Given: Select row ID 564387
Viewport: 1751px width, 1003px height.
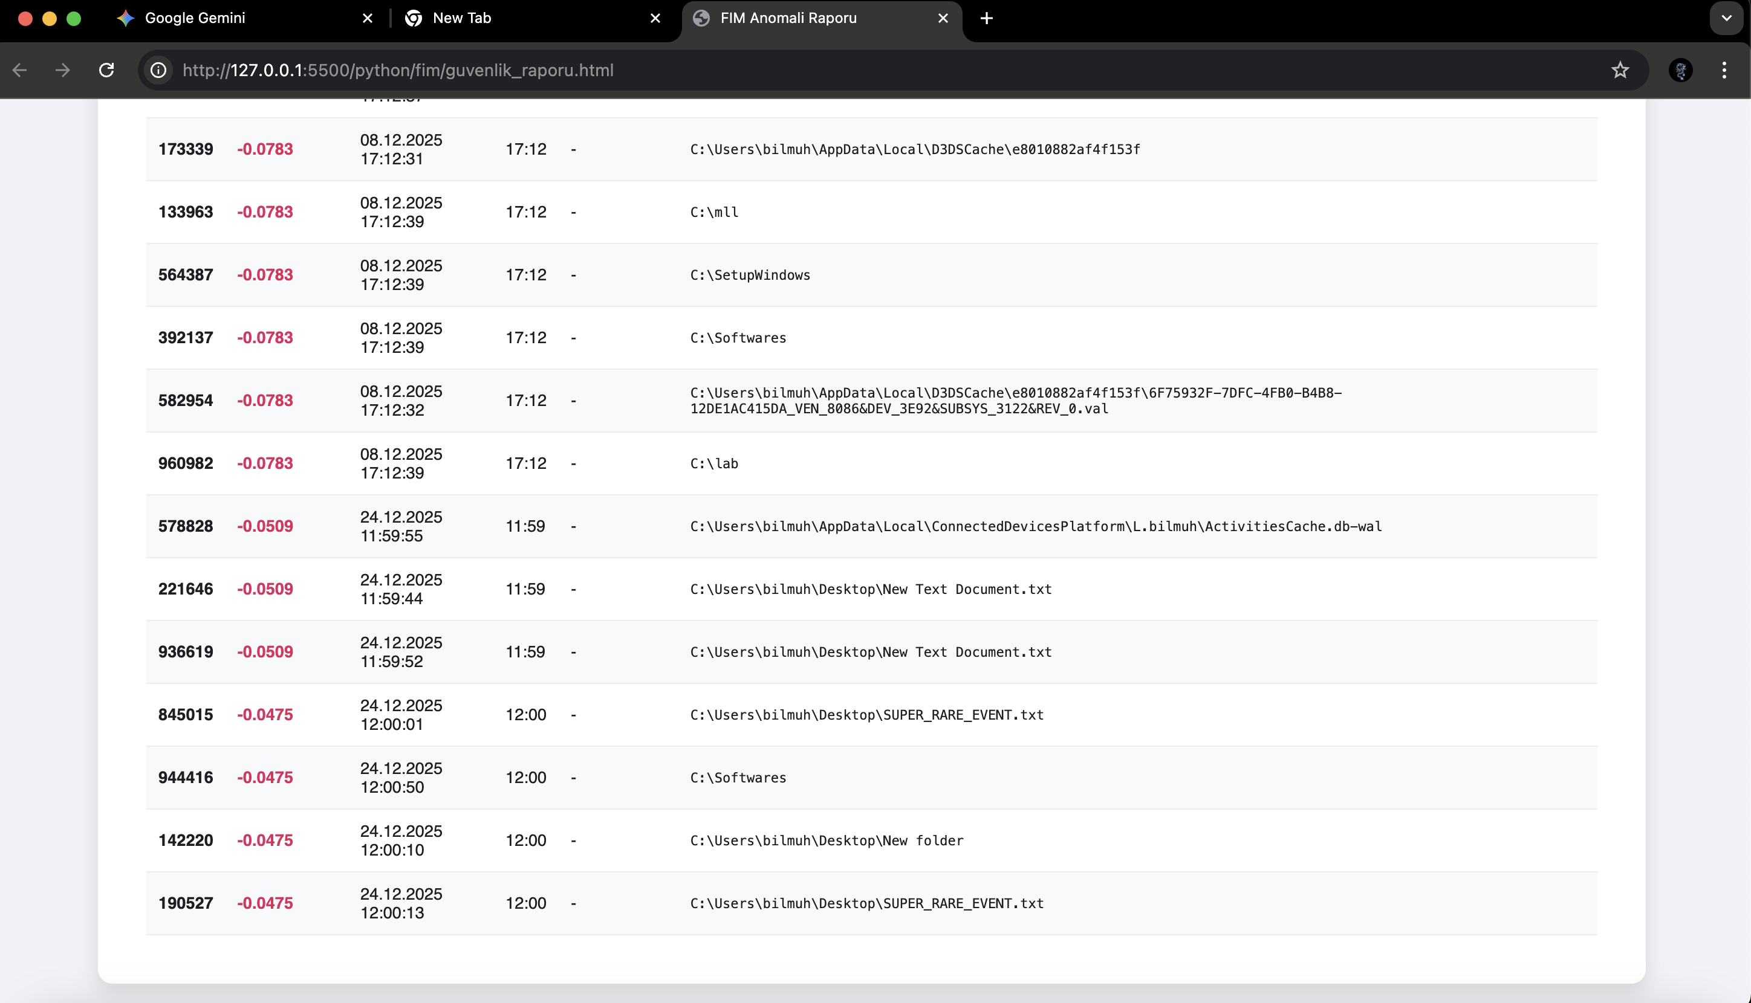Looking at the screenshot, I should click(x=186, y=275).
